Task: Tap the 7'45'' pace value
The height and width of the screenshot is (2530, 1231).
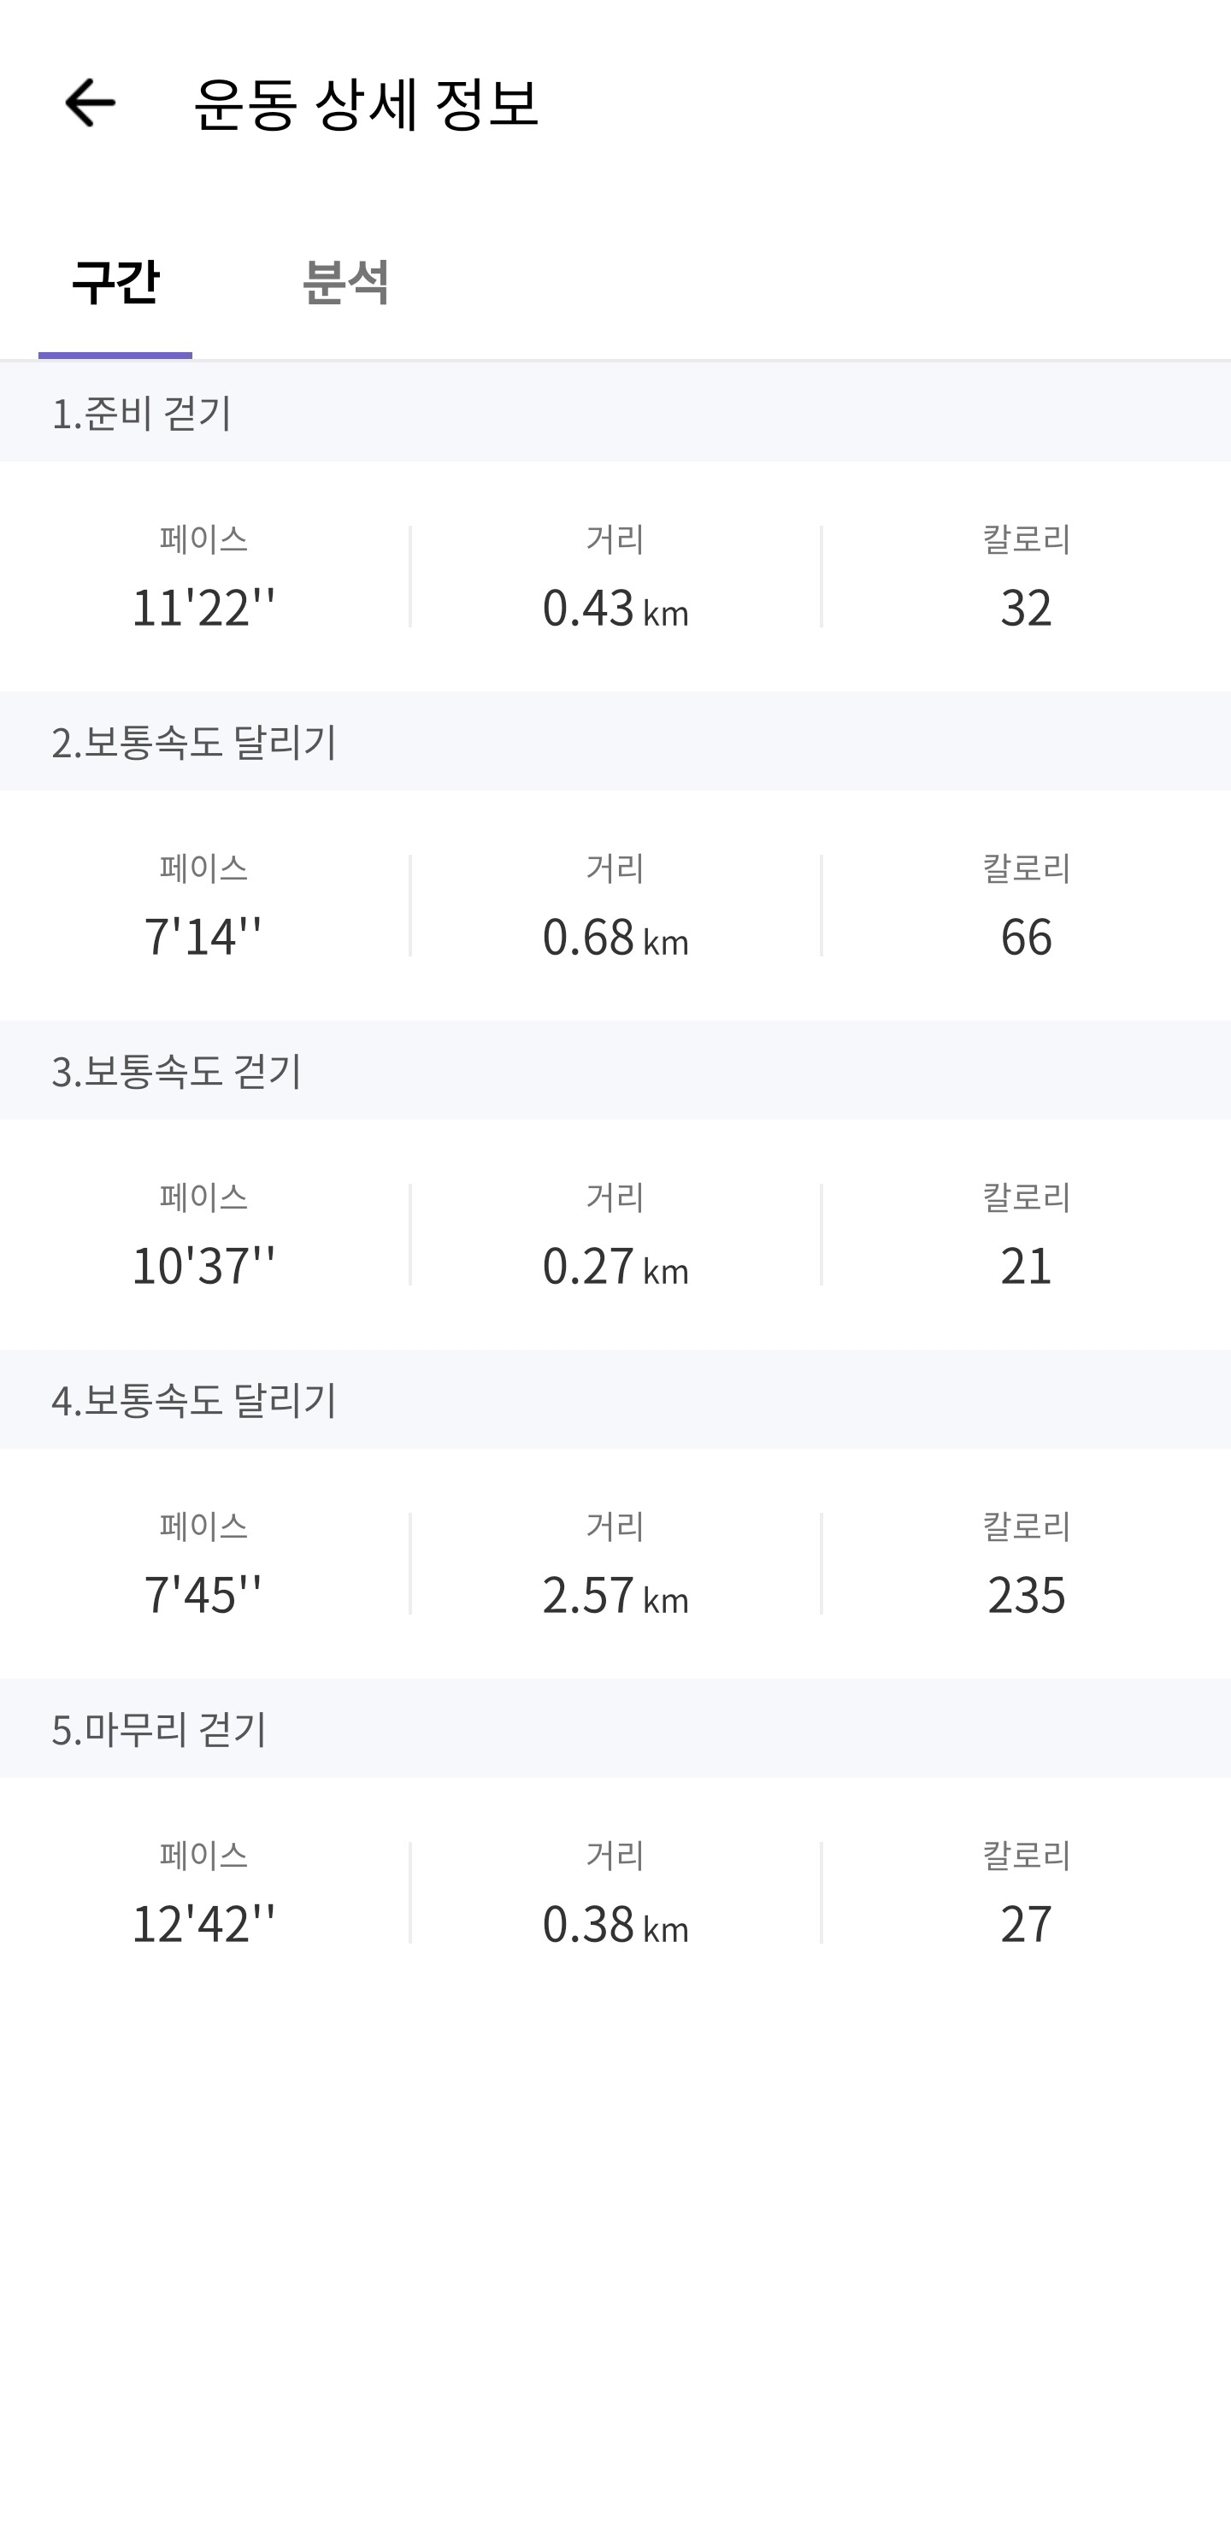Action: [203, 1594]
